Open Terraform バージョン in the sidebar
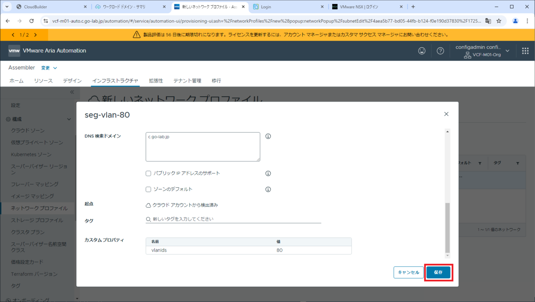Image resolution: width=535 pixels, height=302 pixels. 34,274
